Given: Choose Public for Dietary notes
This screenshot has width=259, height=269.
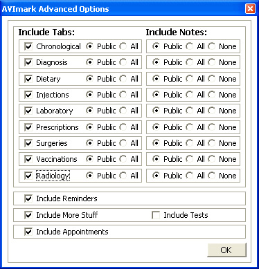Looking at the screenshot, I should tap(156, 79).
